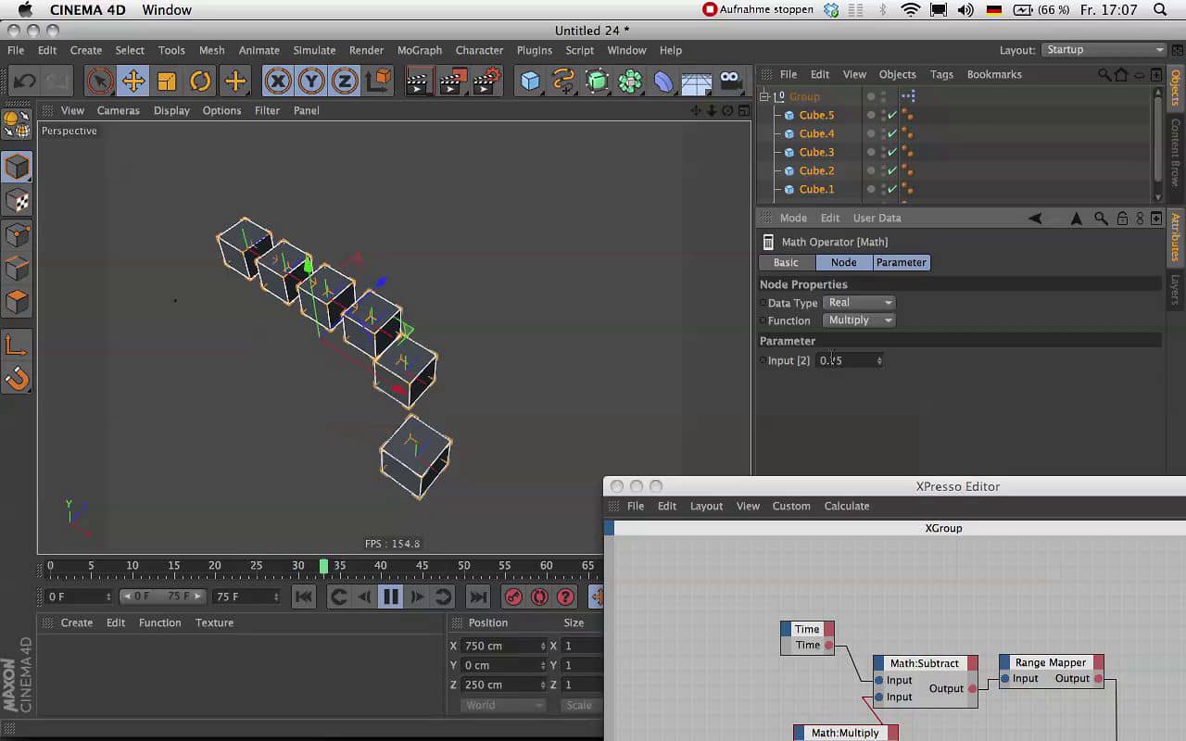Toggle X-axis lock
Image resolution: width=1186 pixels, height=741 pixels.
[x=277, y=82]
